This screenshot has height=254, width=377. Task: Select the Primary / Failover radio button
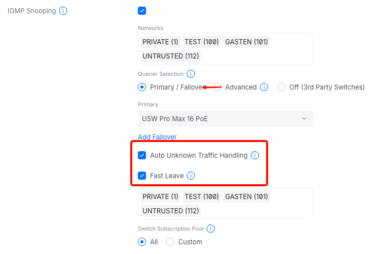(142, 87)
